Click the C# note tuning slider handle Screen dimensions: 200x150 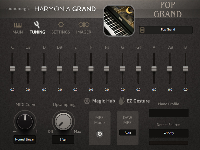point(28,69)
